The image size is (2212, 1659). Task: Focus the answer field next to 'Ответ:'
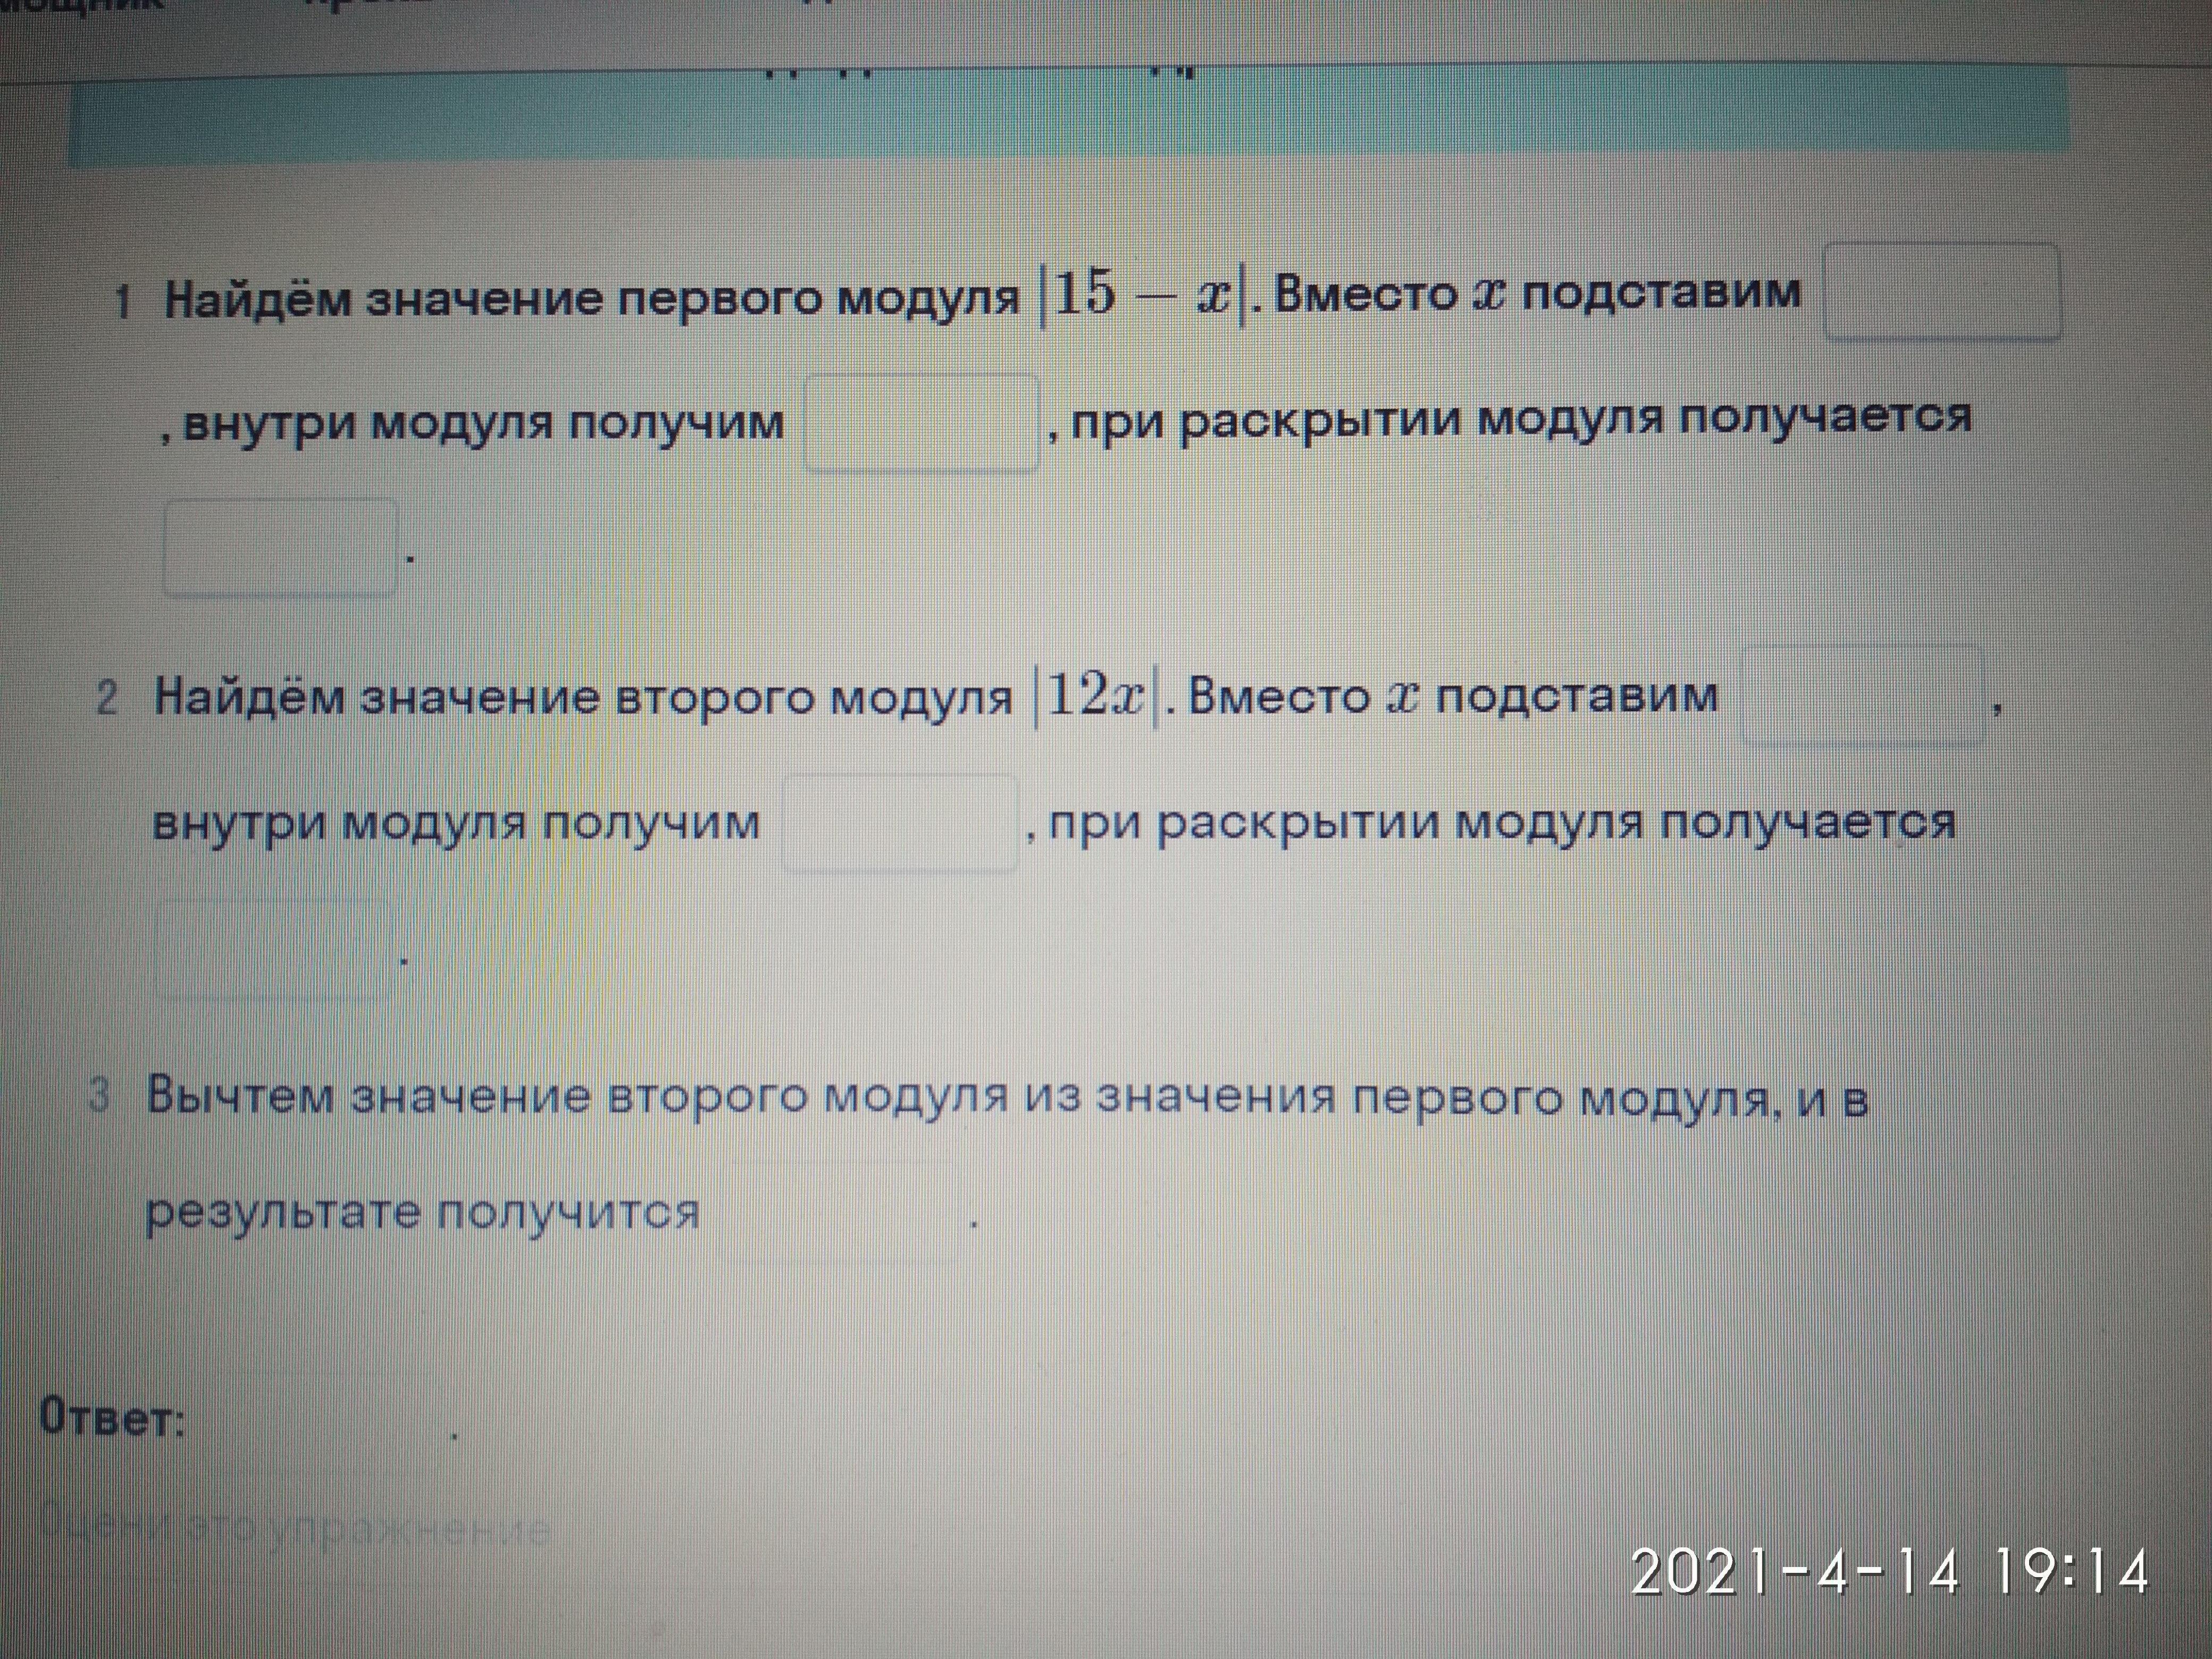[x=320, y=1420]
